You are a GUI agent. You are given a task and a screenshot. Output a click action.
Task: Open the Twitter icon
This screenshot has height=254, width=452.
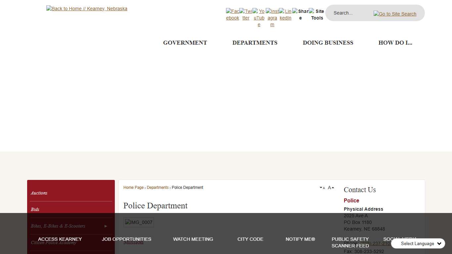click(246, 15)
